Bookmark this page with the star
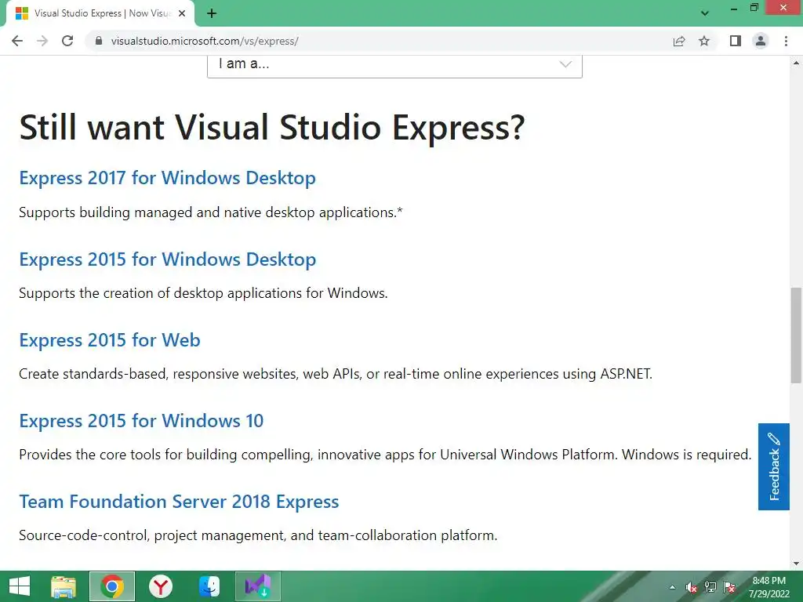The width and height of the screenshot is (803, 602). pyautogui.click(x=704, y=41)
